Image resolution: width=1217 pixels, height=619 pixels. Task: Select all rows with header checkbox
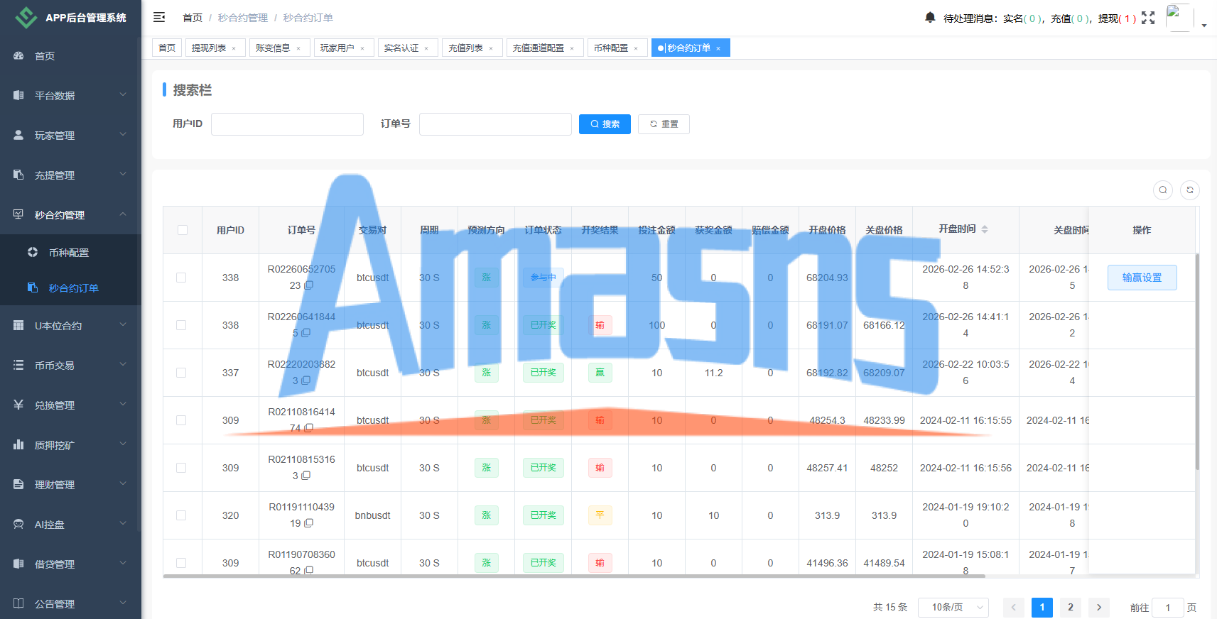click(183, 230)
